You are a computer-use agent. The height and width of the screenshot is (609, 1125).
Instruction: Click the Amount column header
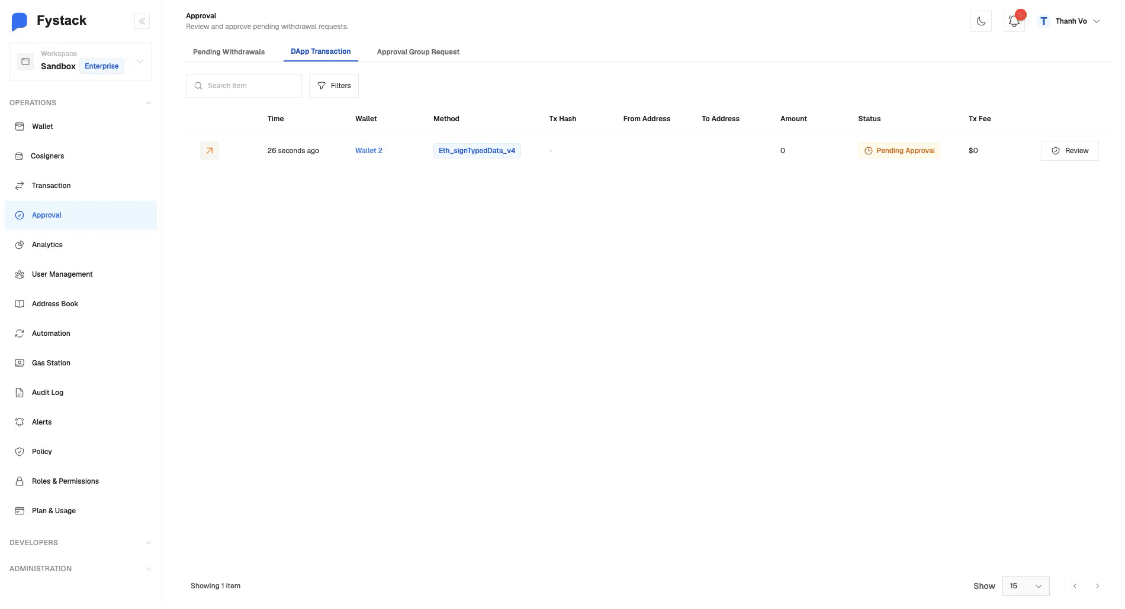click(793, 119)
